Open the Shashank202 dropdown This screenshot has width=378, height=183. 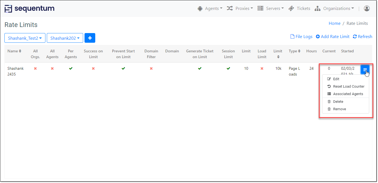65,38
